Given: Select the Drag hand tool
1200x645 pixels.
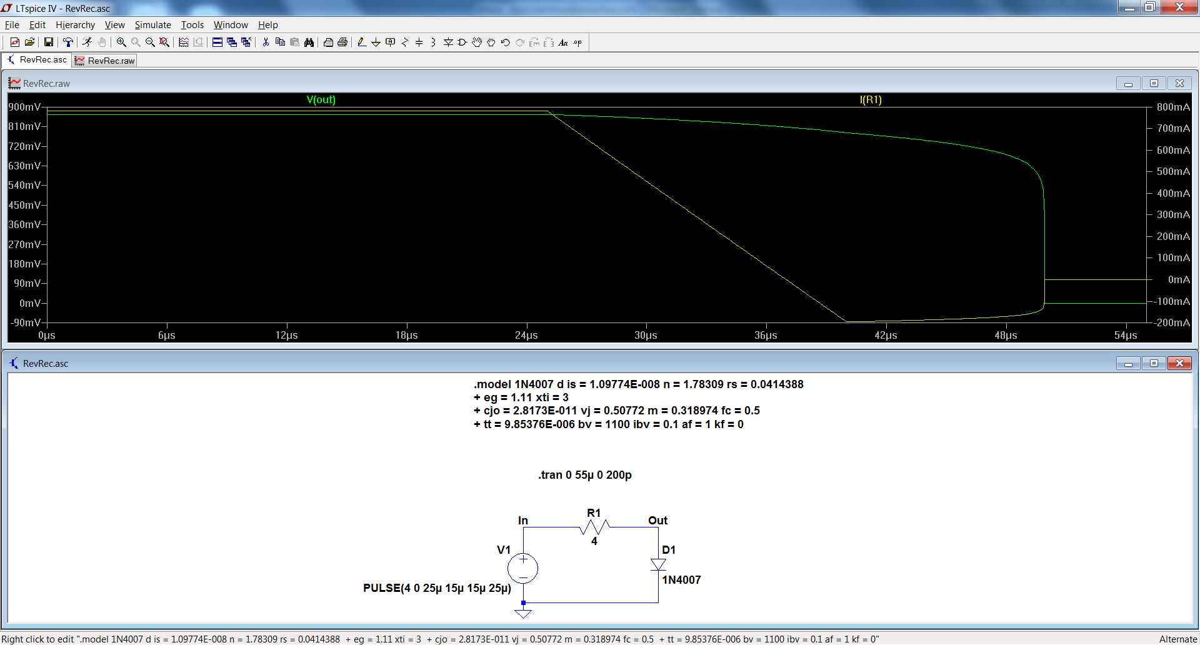Looking at the screenshot, I should [491, 42].
